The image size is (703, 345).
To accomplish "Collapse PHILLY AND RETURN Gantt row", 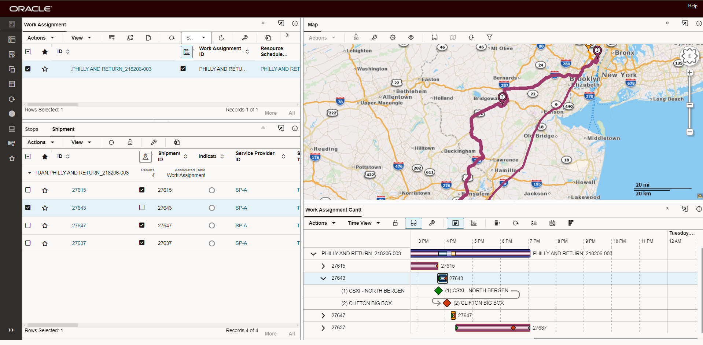I will coord(313,254).
